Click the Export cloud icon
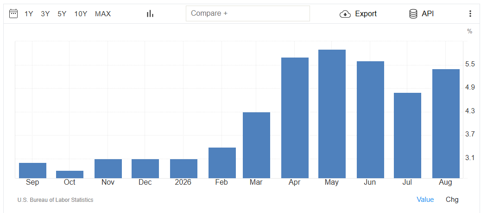This screenshot has height=213, width=487. 345,14
